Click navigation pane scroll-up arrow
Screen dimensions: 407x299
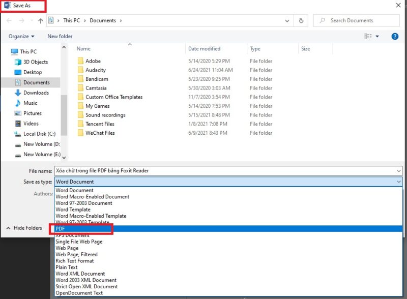click(64, 47)
